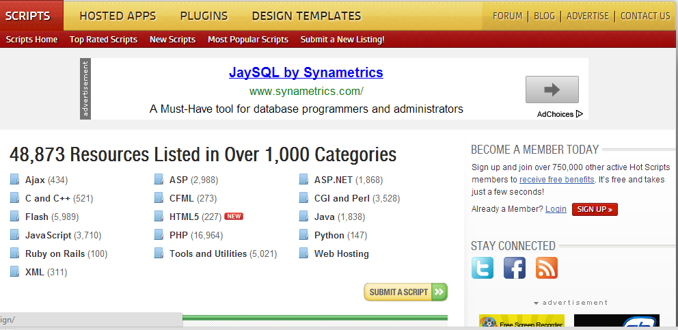
Task: Click the JaySQL by Synametrics ad title
Action: click(x=306, y=73)
